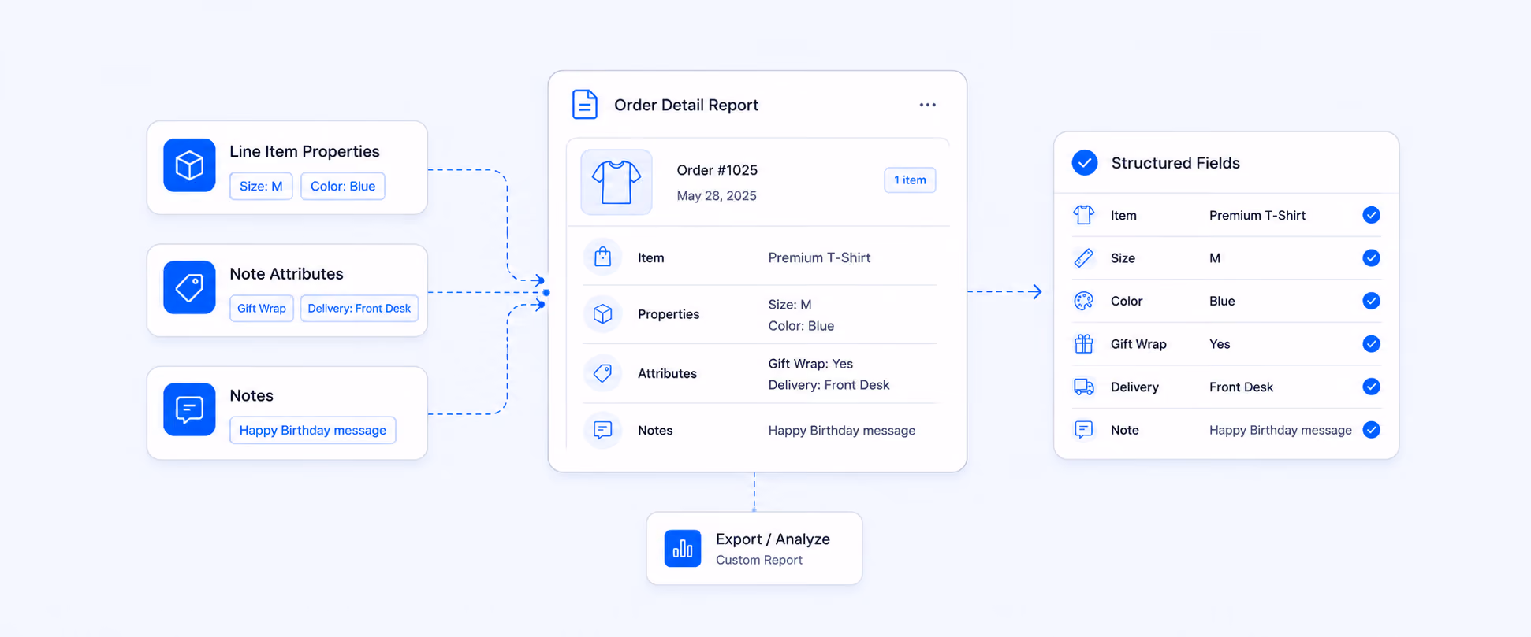Click the t-shirt thumbnail for Order #1025

tap(616, 182)
